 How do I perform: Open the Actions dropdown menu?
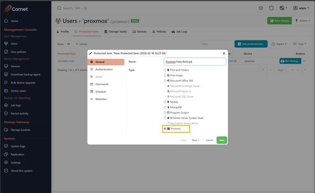pos(303,21)
